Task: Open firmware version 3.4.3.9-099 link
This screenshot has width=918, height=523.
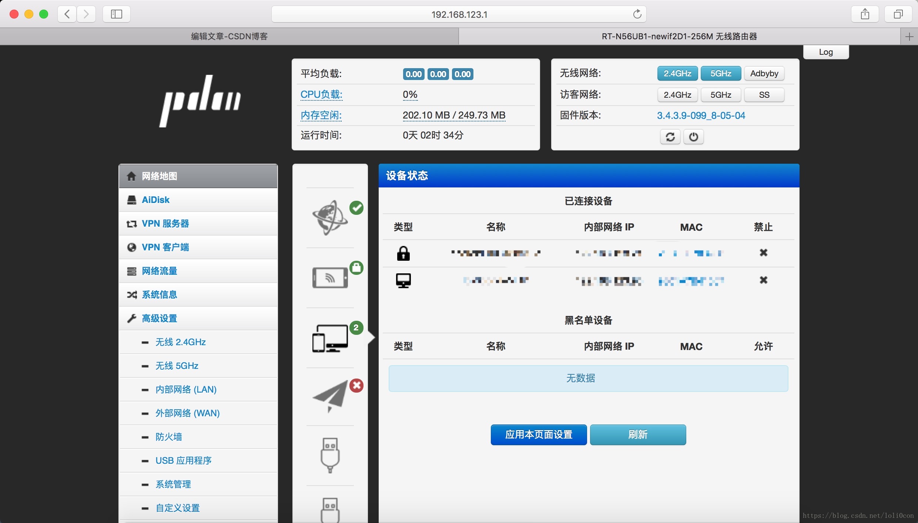Action: (701, 115)
